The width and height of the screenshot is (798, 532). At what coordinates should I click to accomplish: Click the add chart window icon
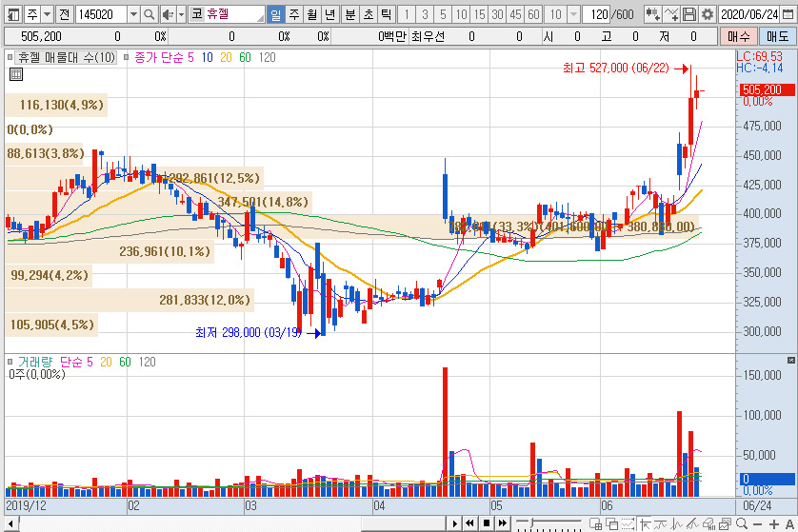(x=595, y=523)
